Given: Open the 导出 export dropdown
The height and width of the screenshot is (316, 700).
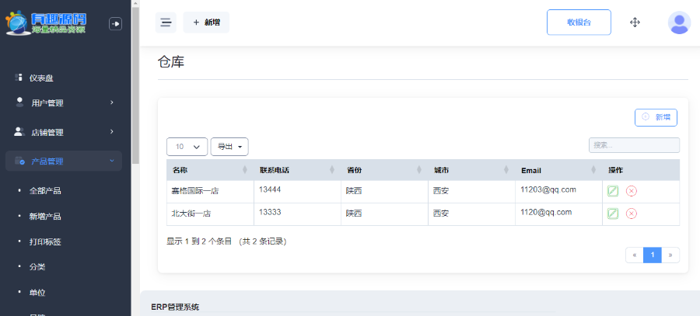Looking at the screenshot, I should [x=229, y=146].
